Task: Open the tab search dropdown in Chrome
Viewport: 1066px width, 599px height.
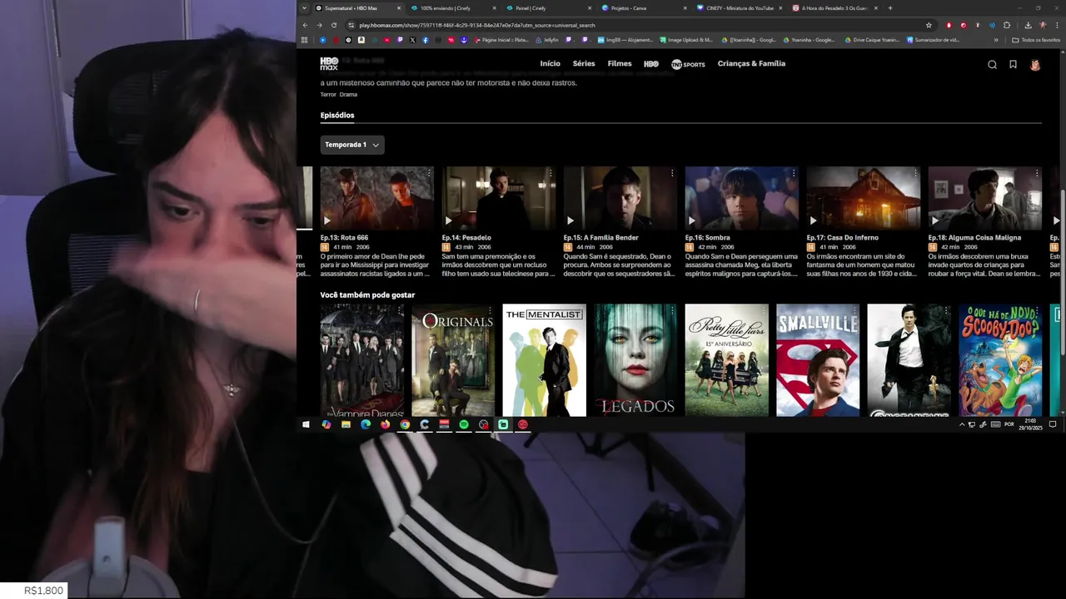Action: click(x=304, y=7)
